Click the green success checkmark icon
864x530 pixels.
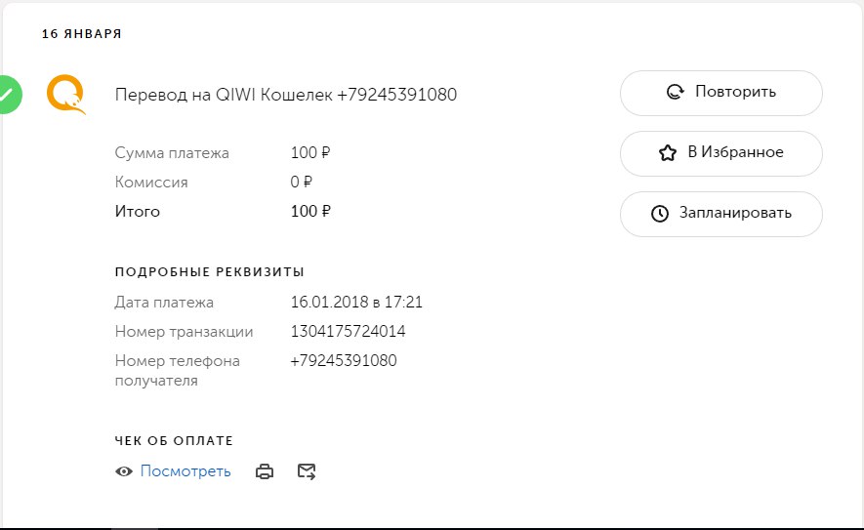(x=8, y=94)
